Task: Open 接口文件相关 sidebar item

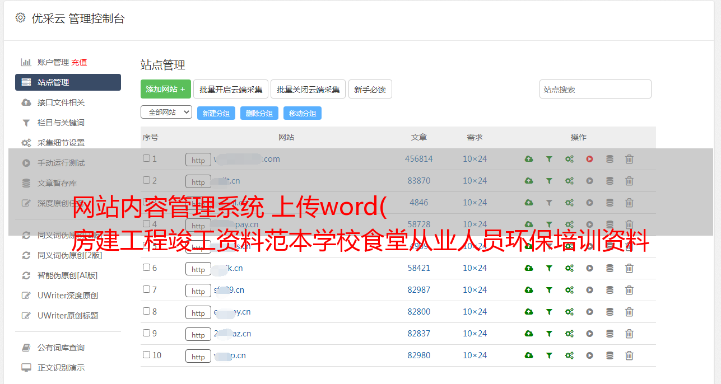Action: point(61,102)
